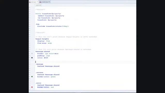This screenshot has width=165, height=93.
Task: Click the '%message-shared' placeholder definition
Action: (43, 51)
